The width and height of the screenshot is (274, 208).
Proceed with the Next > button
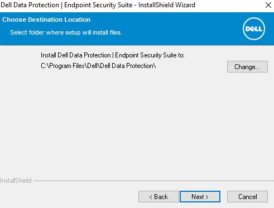200,197
